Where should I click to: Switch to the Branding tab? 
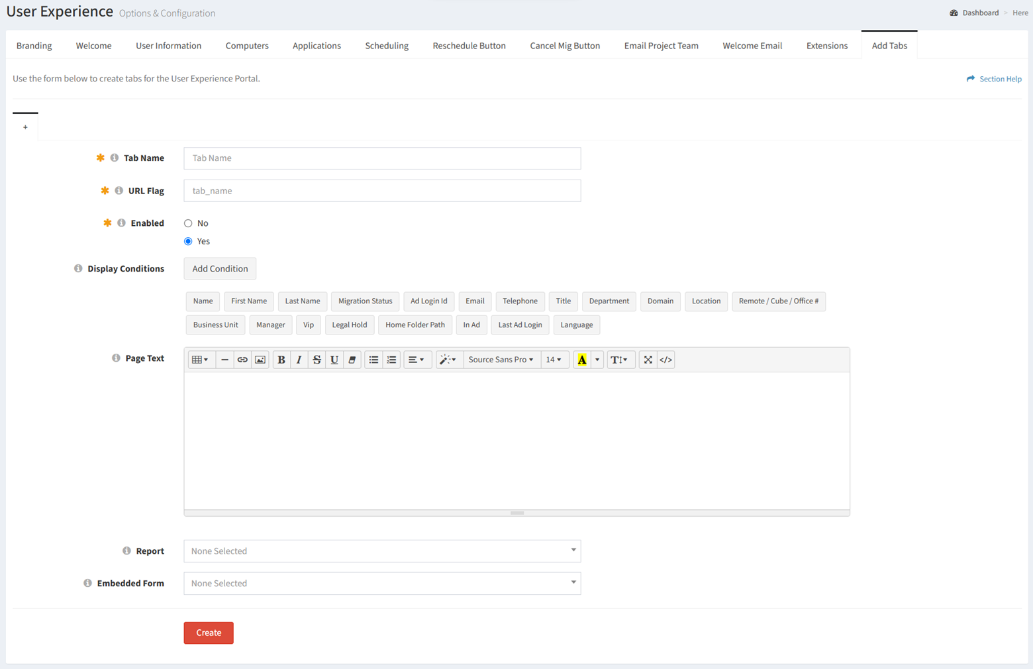coord(34,46)
